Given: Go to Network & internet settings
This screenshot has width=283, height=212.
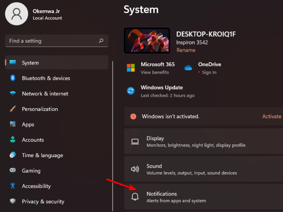Looking at the screenshot, I should [57, 93].
